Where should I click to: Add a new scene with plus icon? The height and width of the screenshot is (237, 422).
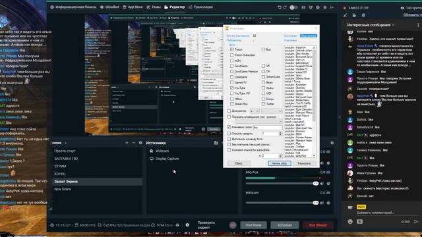tap(127, 143)
